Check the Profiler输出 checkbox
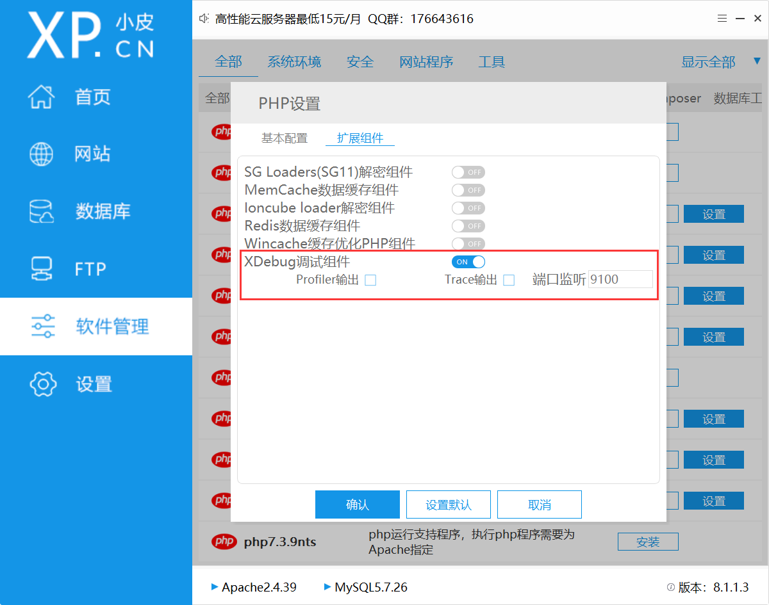The image size is (769, 605). point(370,280)
